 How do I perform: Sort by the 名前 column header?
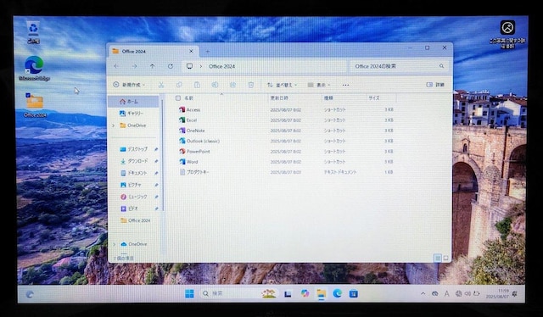click(x=188, y=98)
